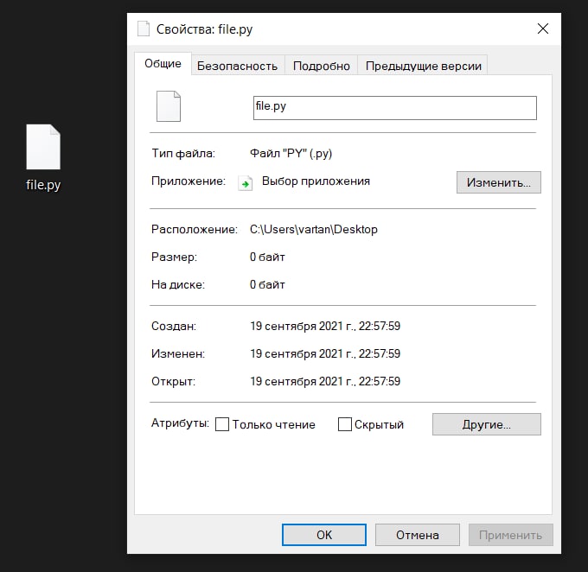Click the Открыт date value

(325, 382)
